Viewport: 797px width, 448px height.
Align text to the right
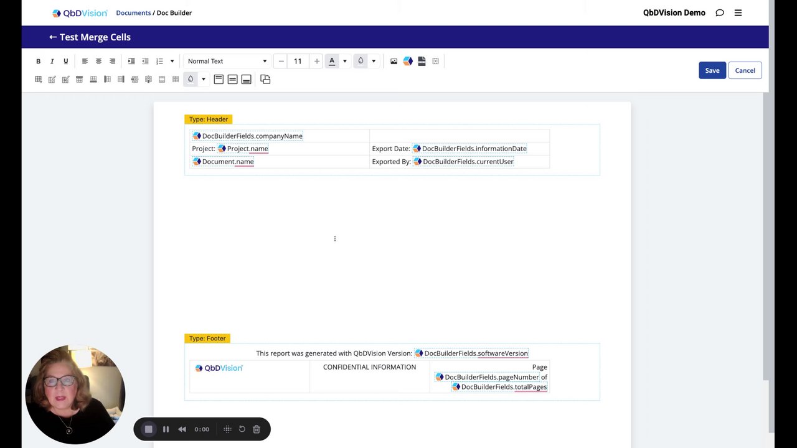coord(112,61)
